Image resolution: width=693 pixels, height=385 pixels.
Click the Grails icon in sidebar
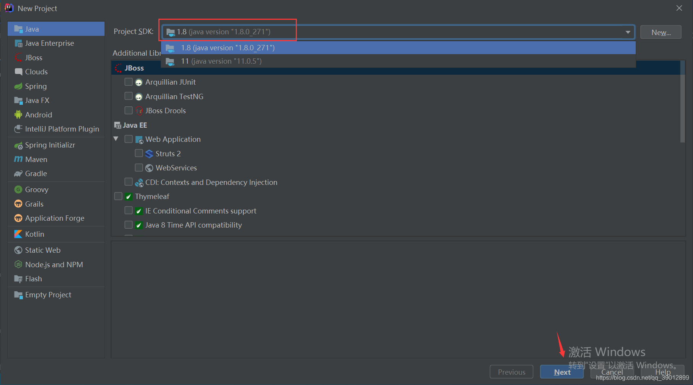(x=18, y=204)
